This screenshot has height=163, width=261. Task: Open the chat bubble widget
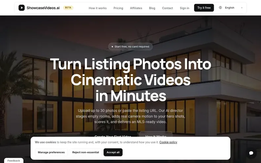coord(251,153)
